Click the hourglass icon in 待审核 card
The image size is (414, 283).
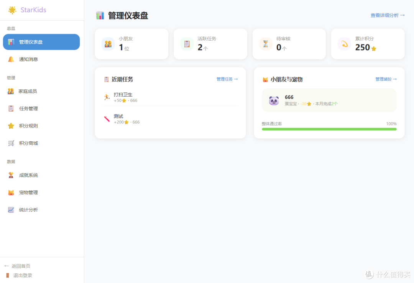[266, 44]
